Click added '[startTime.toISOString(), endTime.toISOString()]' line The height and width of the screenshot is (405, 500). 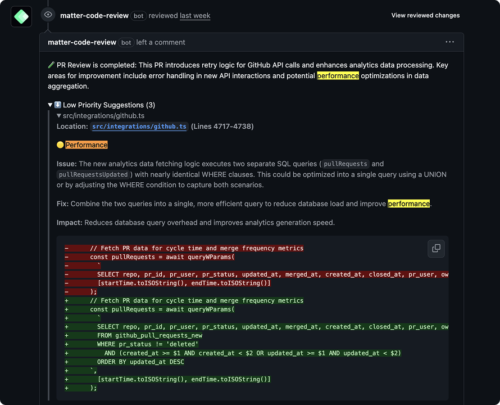168,379
